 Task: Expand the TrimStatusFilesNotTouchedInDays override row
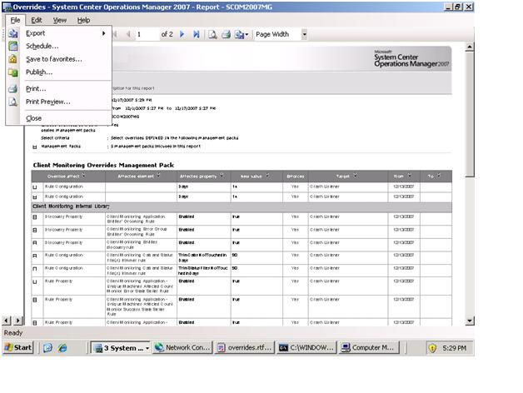[x=35, y=269]
